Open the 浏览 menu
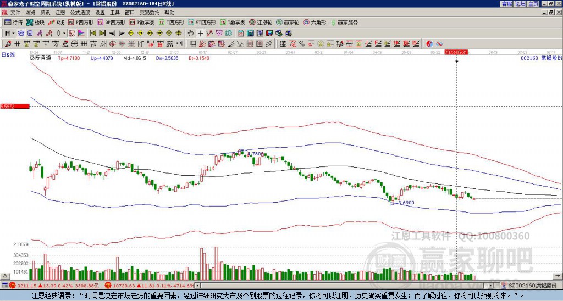Image resolution: width=563 pixels, height=301 pixels. [x=31, y=13]
